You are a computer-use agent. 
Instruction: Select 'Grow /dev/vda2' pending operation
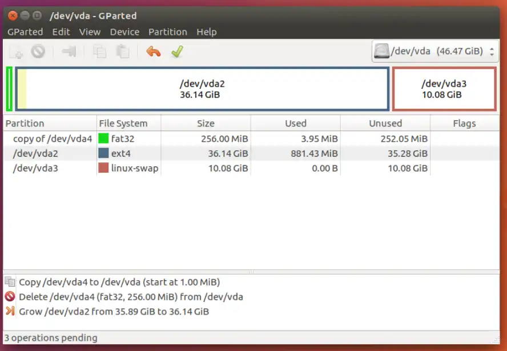(251, 311)
